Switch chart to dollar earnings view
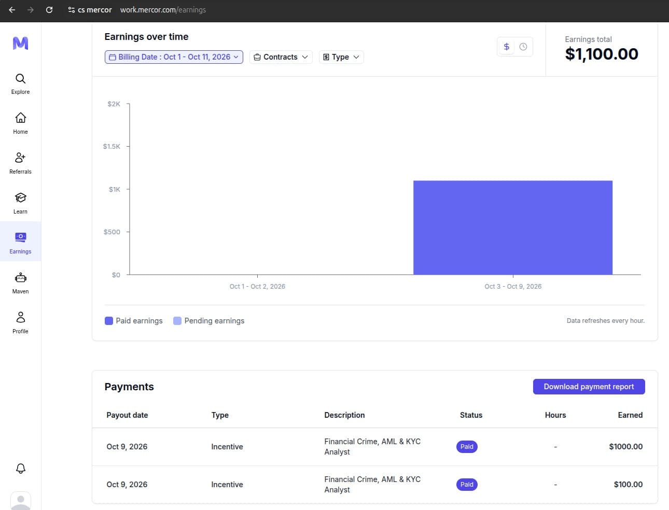Screen dimensions: 669x510 (507, 47)
